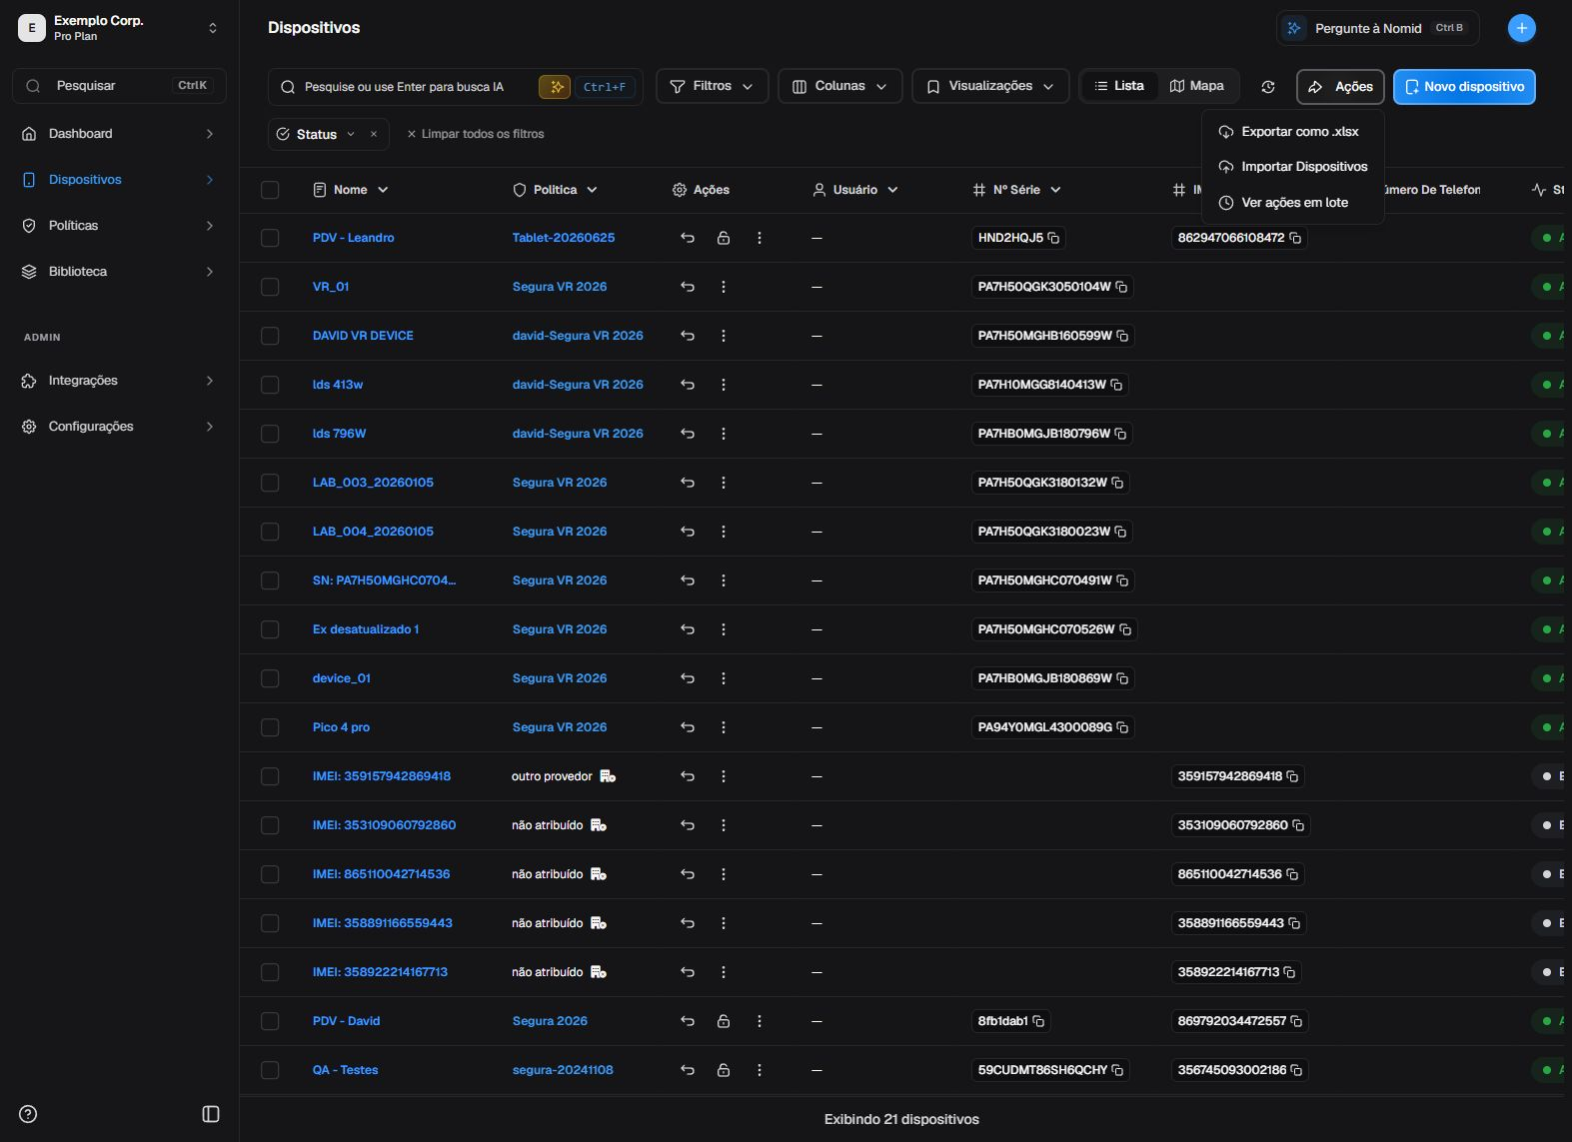Click the undo arrow icon for Pico 4 pro
The image size is (1572, 1142).
(688, 727)
